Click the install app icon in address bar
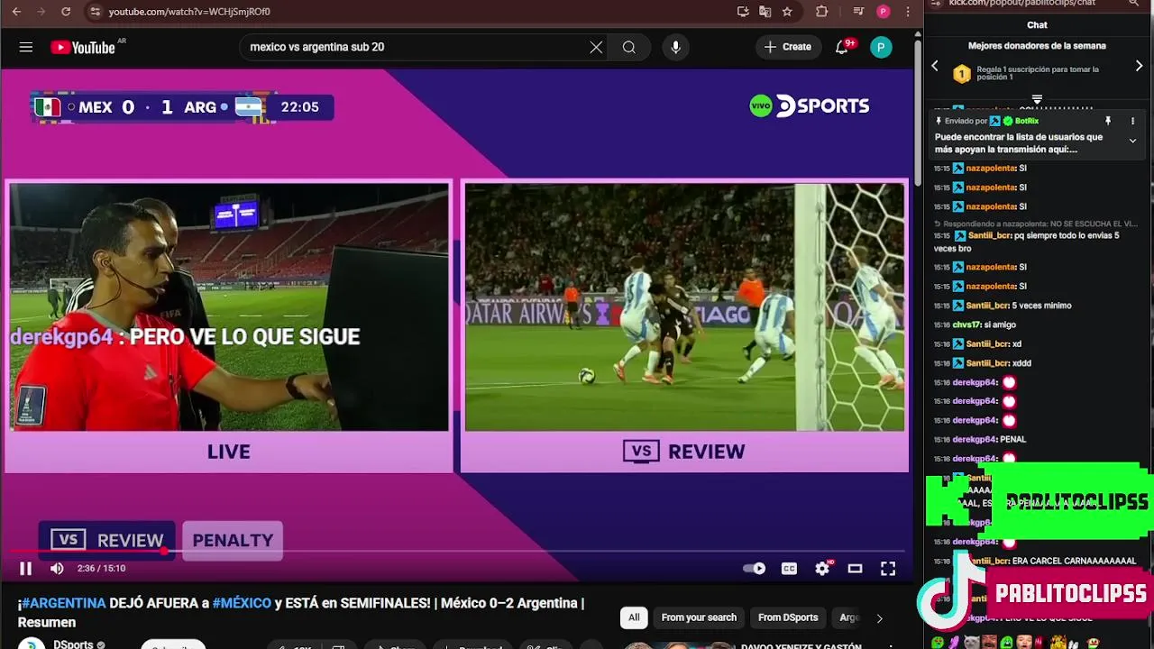 [743, 12]
